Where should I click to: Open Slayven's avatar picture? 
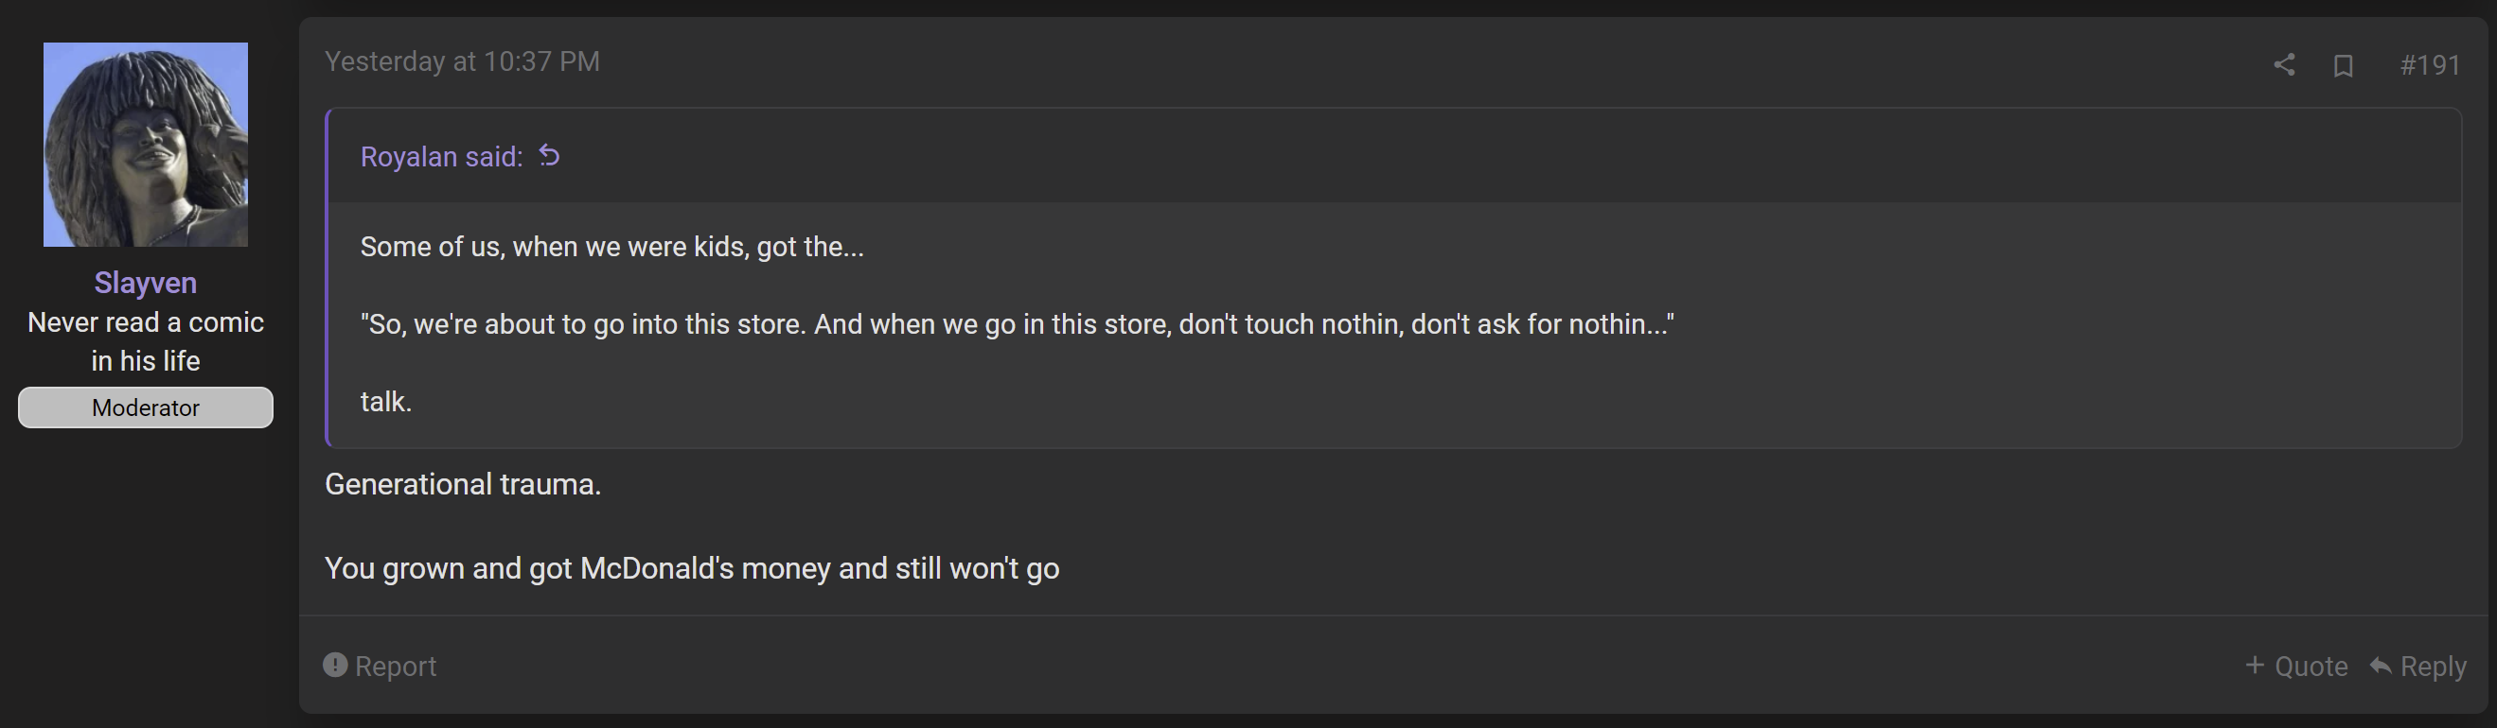(x=146, y=145)
